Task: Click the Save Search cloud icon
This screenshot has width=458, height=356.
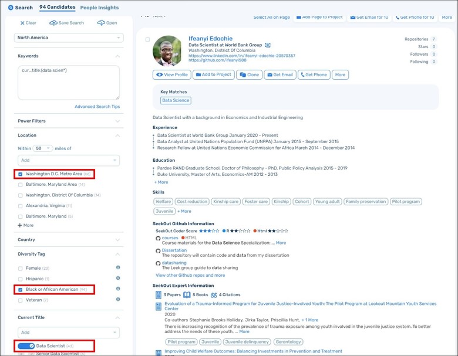Action: (x=53, y=23)
